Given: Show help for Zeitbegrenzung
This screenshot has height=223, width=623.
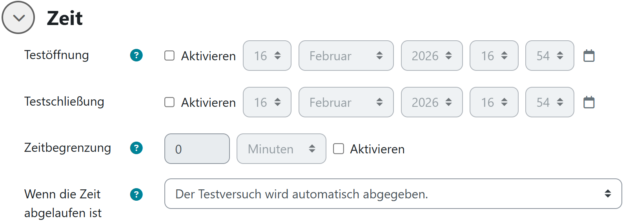Looking at the screenshot, I should coord(136,148).
